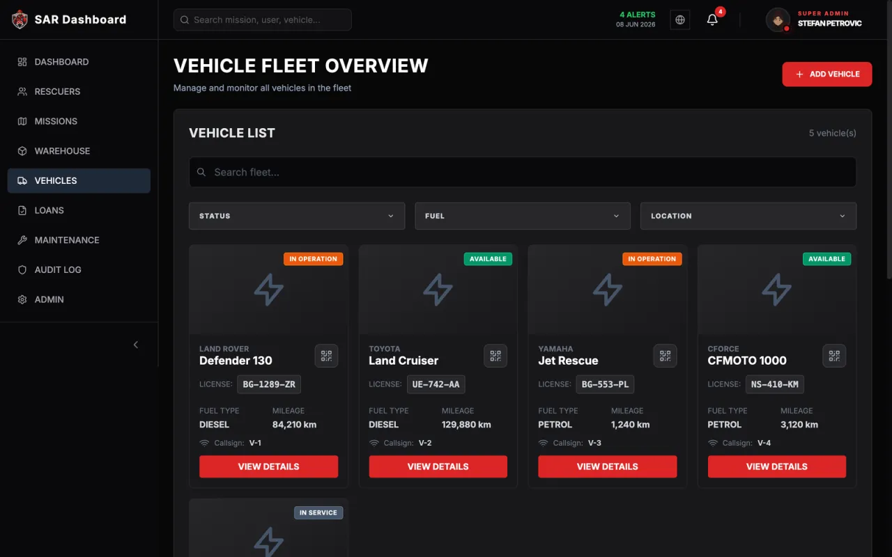Click the callsign signal icon for V-3
892x557 pixels.
click(x=543, y=443)
